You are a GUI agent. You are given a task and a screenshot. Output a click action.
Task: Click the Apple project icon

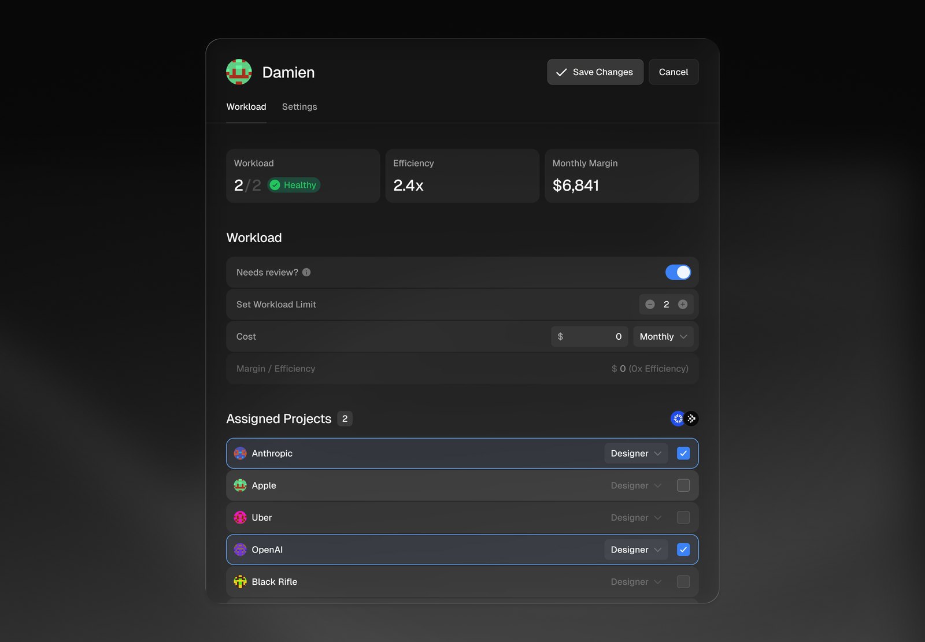point(240,485)
